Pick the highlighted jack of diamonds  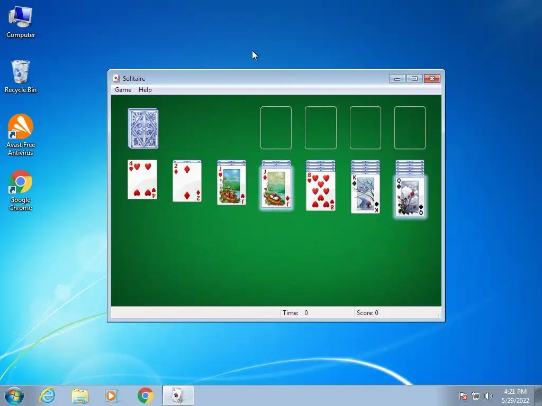pyautogui.click(x=276, y=188)
